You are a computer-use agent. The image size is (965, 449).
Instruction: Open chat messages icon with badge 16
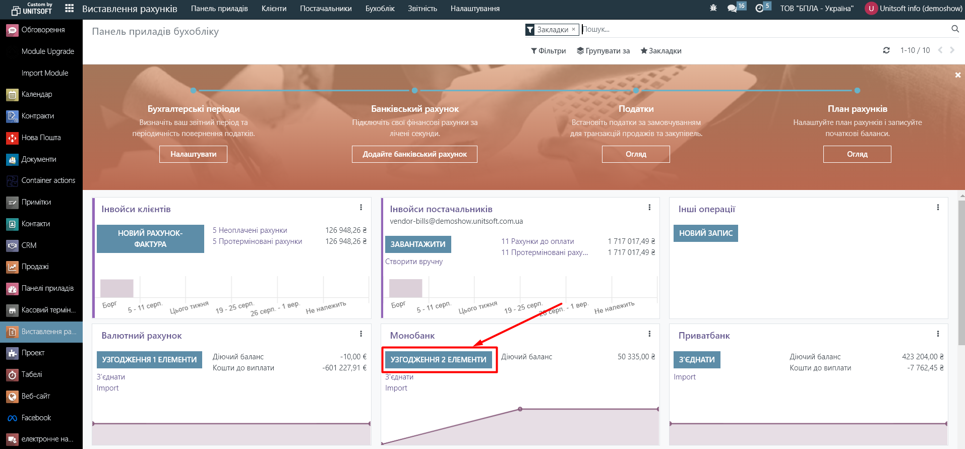click(733, 9)
